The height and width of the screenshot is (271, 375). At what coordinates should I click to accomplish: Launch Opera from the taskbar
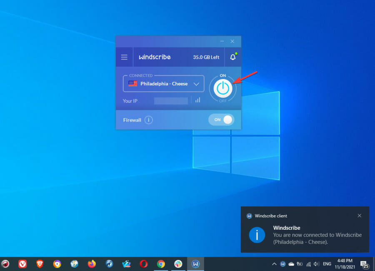pyautogui.click(x=143, y=264)
